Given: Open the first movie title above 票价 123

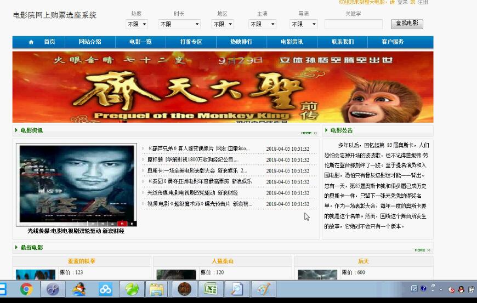Looking at the screenshot, I should point(82,261).
